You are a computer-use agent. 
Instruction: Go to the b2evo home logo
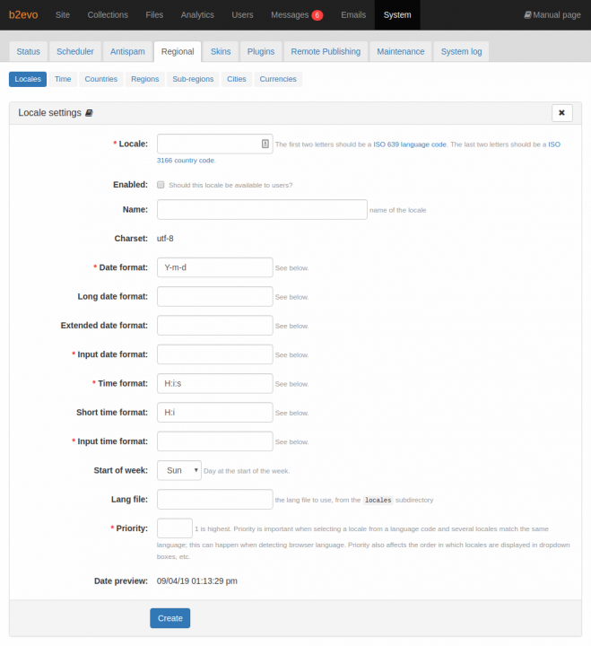click(x=23, y=15)
